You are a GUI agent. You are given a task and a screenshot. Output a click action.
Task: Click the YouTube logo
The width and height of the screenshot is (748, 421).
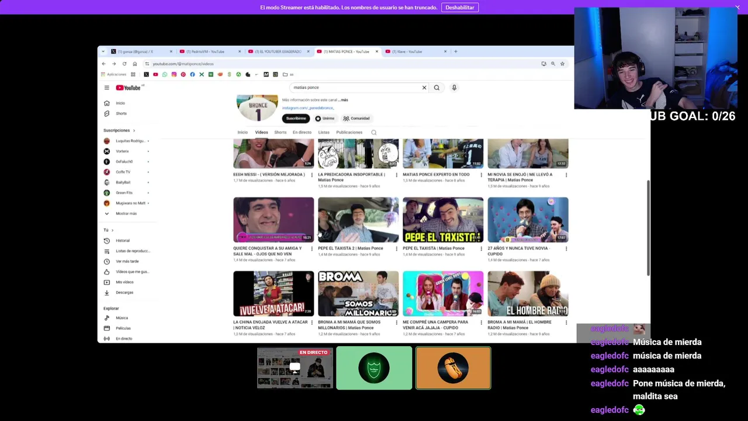pos(128,88)
